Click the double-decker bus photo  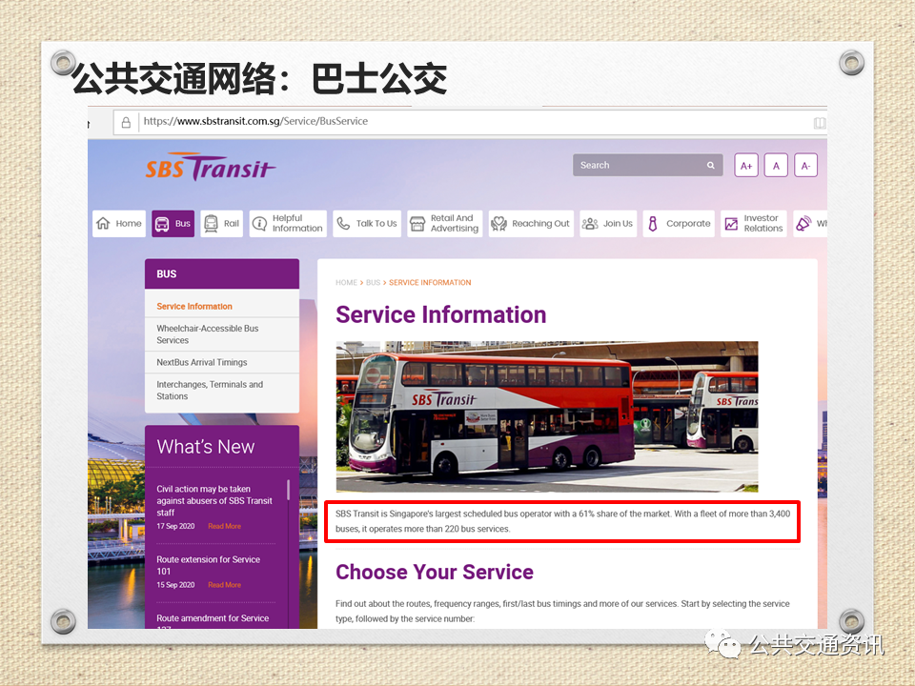(547, 416)
